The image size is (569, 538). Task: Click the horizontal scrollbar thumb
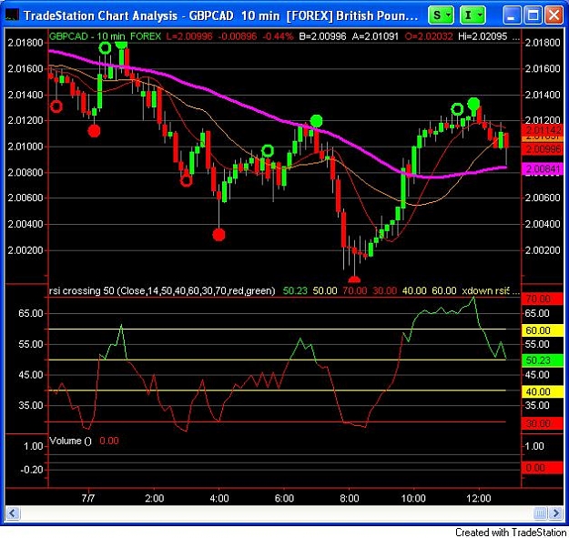[541, 513]
